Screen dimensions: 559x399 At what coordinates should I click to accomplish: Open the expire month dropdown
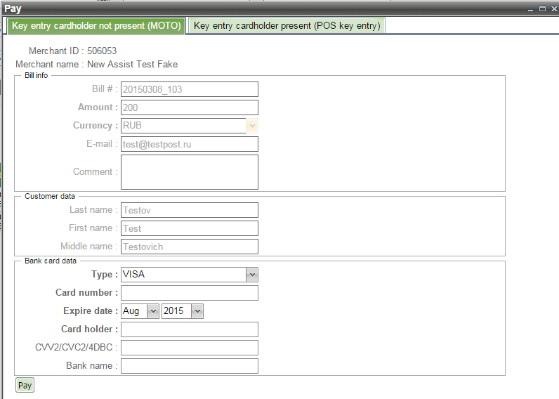(x=153, y=311)
